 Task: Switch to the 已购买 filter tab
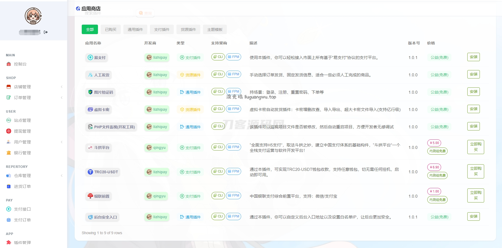coord(111,30)
